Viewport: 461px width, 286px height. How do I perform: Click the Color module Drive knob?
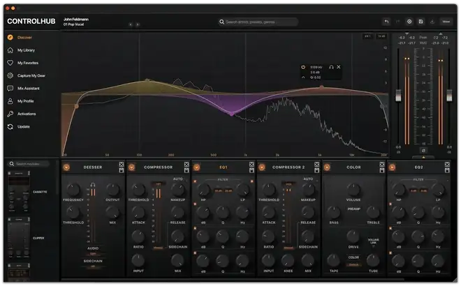click(353, 236)
